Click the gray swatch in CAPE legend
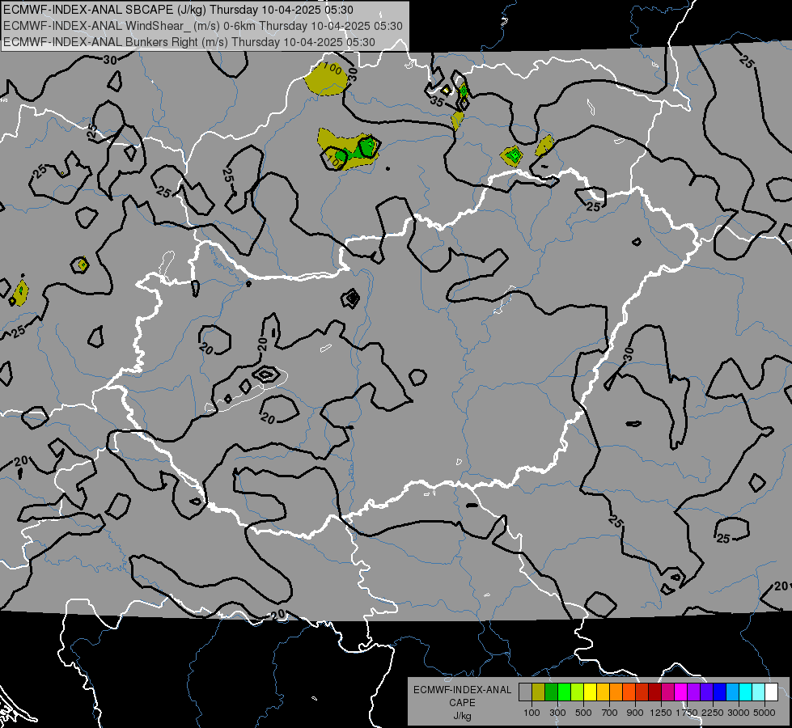The height and width of the screenshot is (728, 792). 525,692
